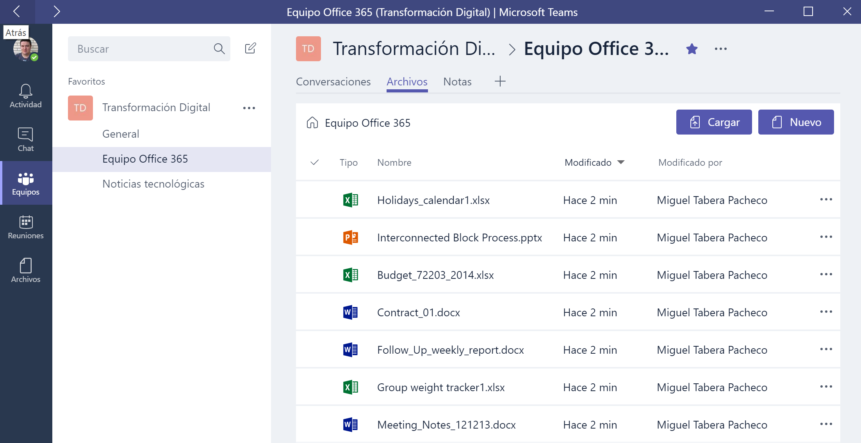Open the Notas tab

click(457, 82)
